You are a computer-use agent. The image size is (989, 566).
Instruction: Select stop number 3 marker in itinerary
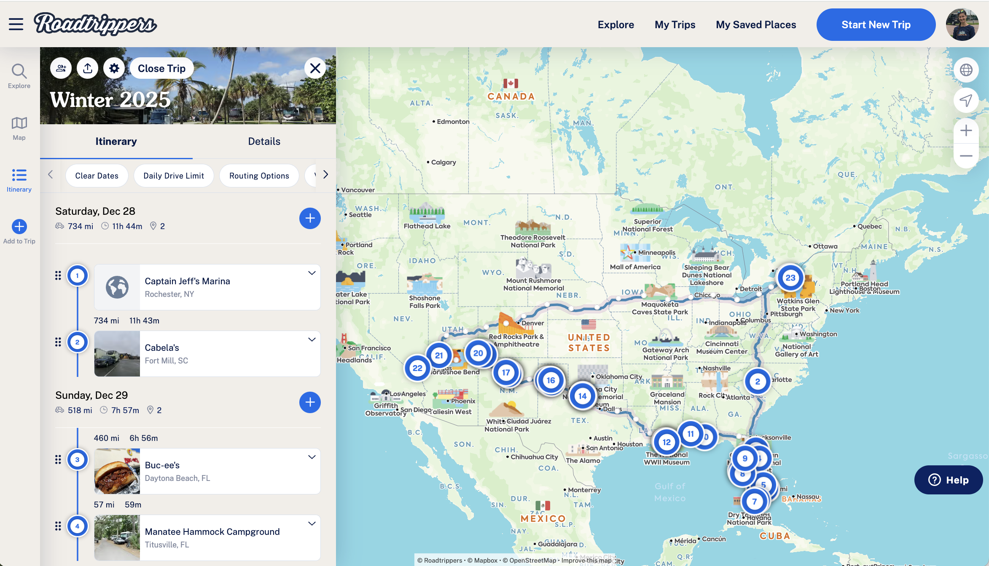tap(77, 459)
